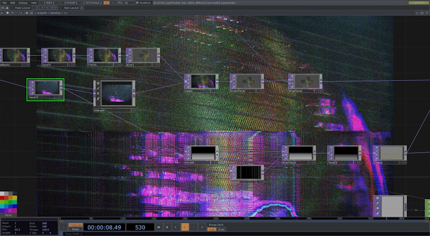Open the WIKI link
Image resolution: width=430 pixels, height=236 pixels.
tap(50, 3)
